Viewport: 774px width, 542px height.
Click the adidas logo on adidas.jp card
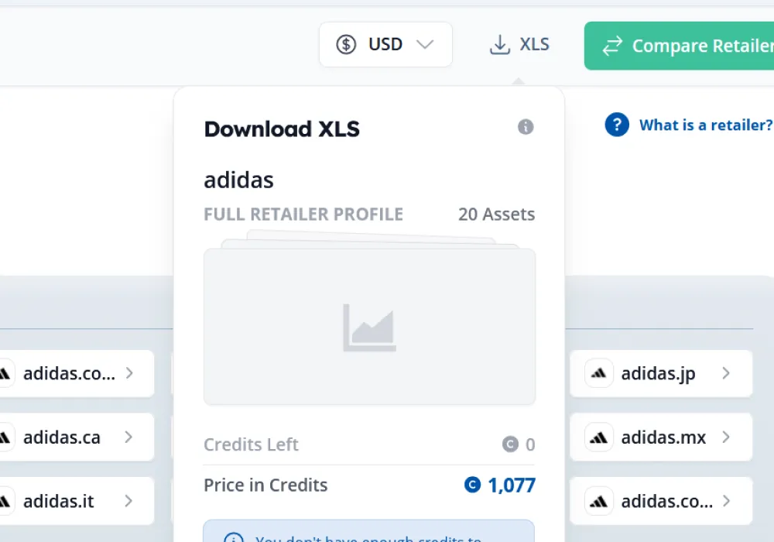tap(598, 373)
